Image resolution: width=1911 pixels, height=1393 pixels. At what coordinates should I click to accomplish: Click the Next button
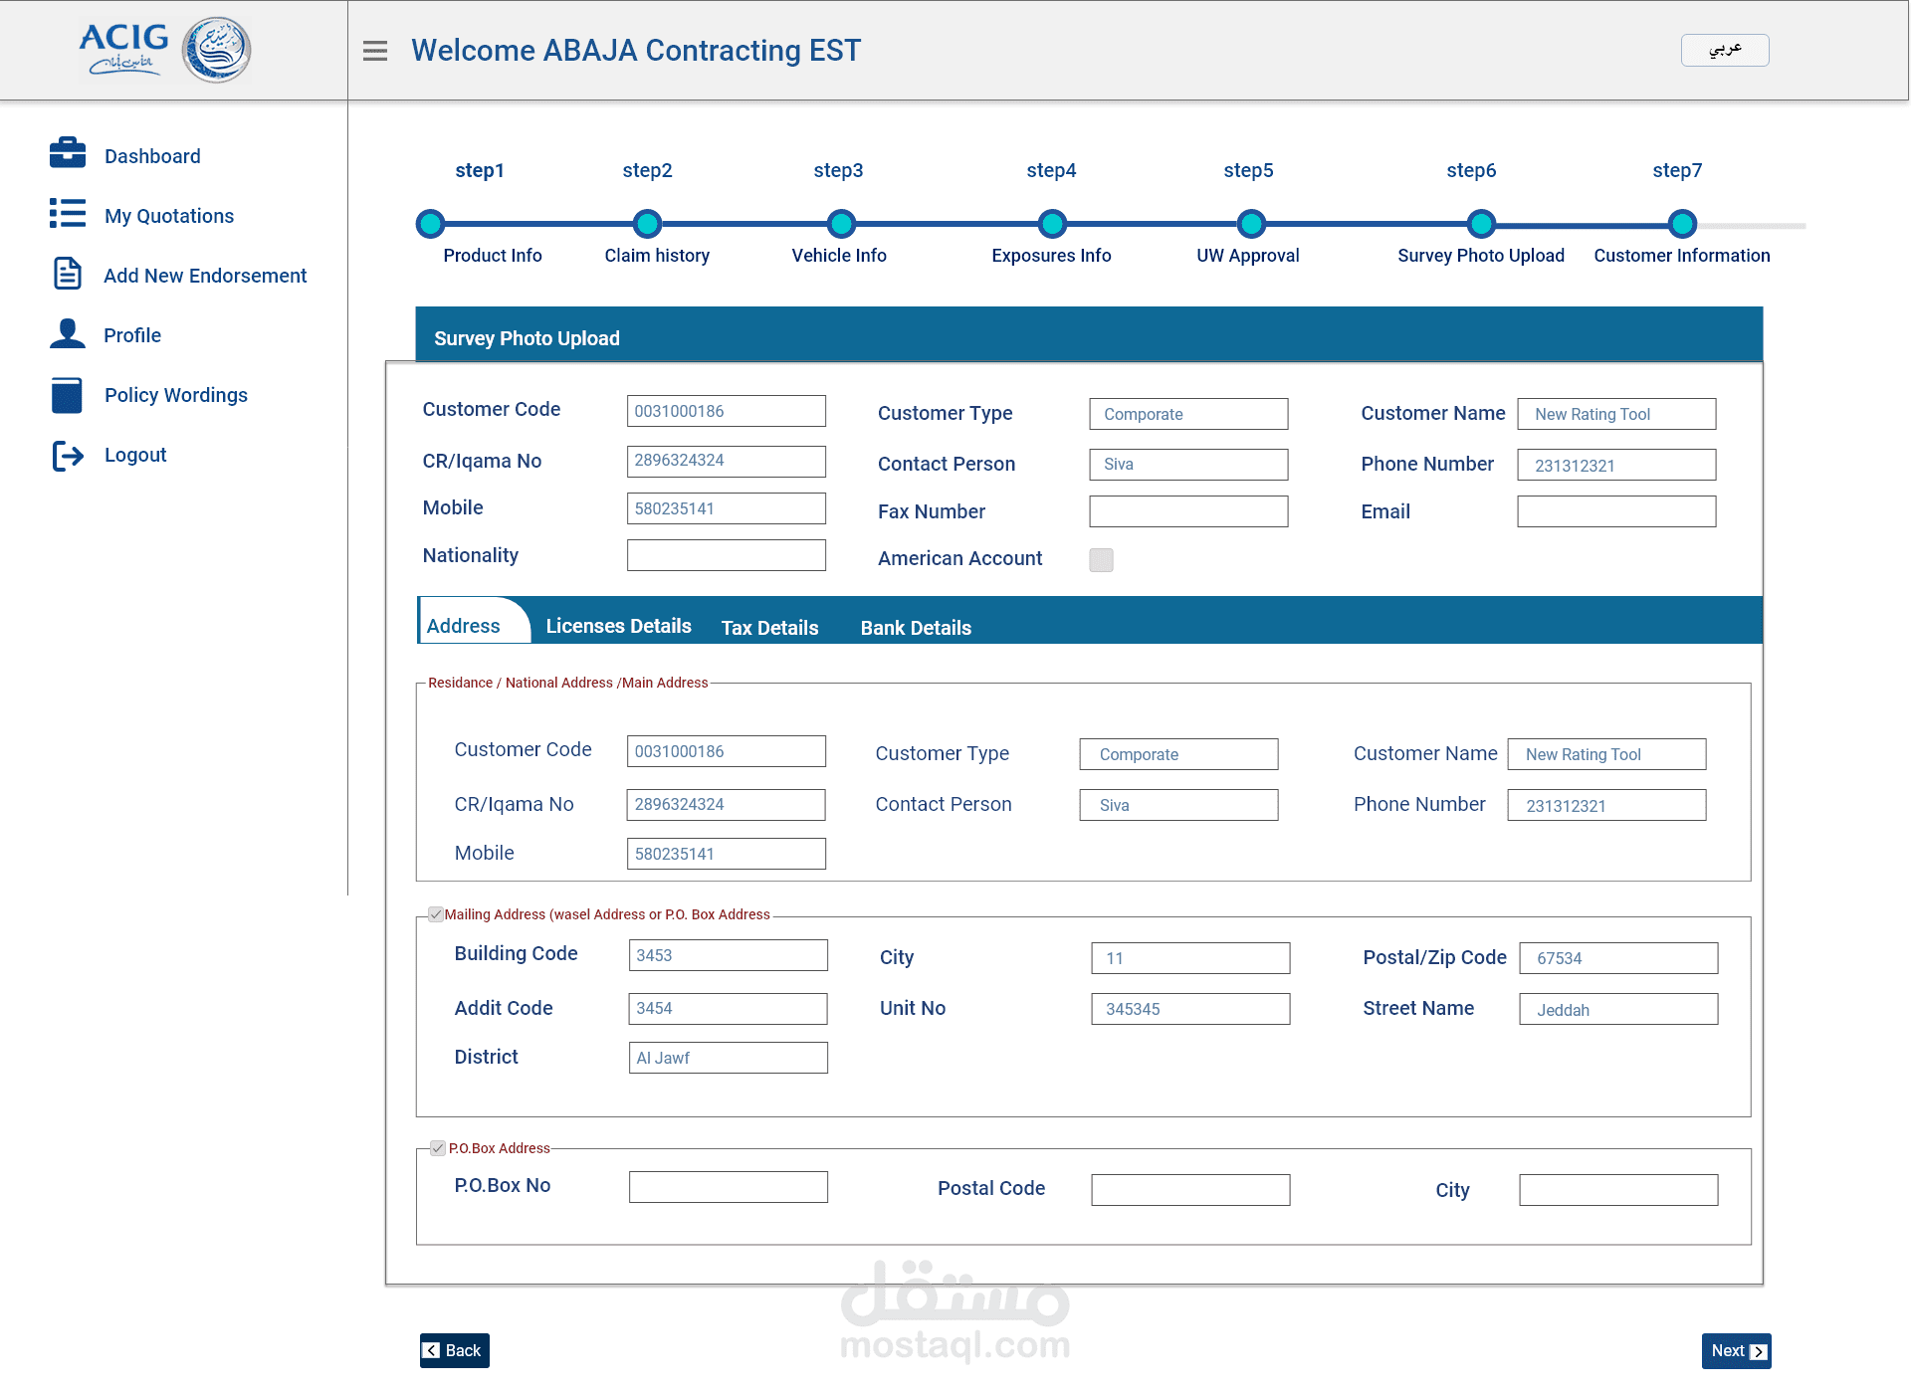[x=1736, y=1350]
